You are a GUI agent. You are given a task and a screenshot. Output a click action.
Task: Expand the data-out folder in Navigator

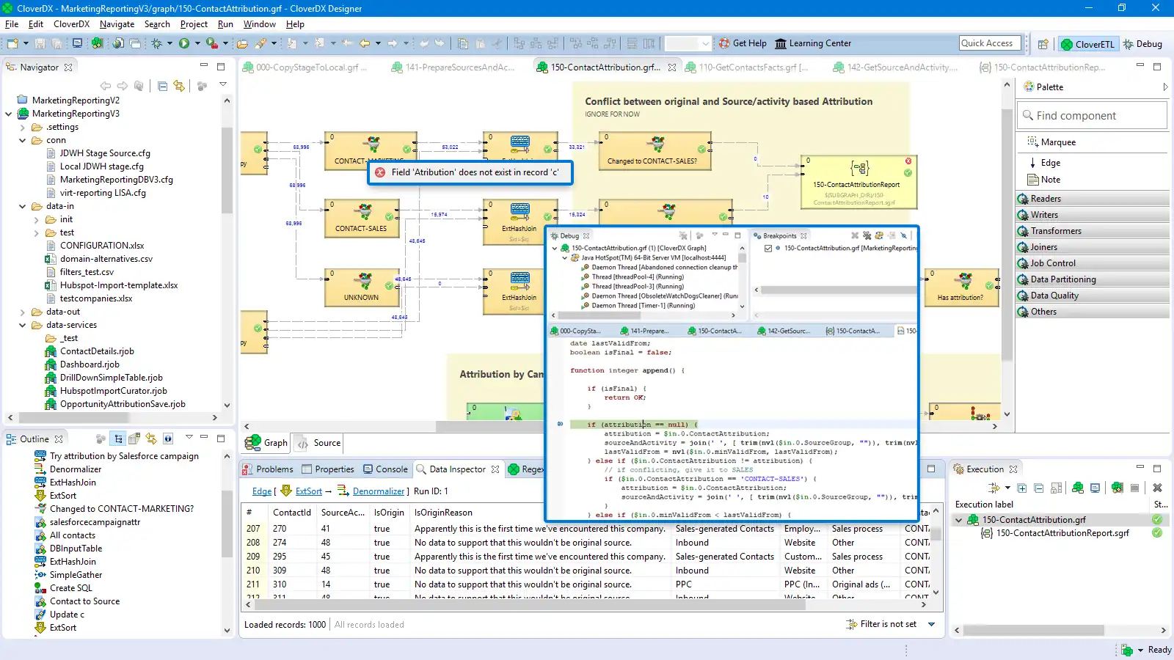(22, 312)
